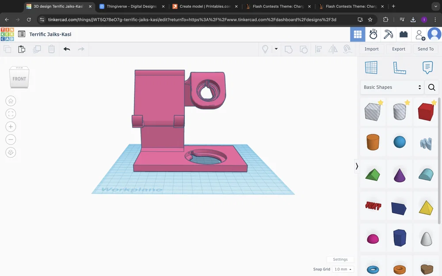Pick the magenta Half Sphere shape
Screen dimensions: 442x276
point(373,239)
